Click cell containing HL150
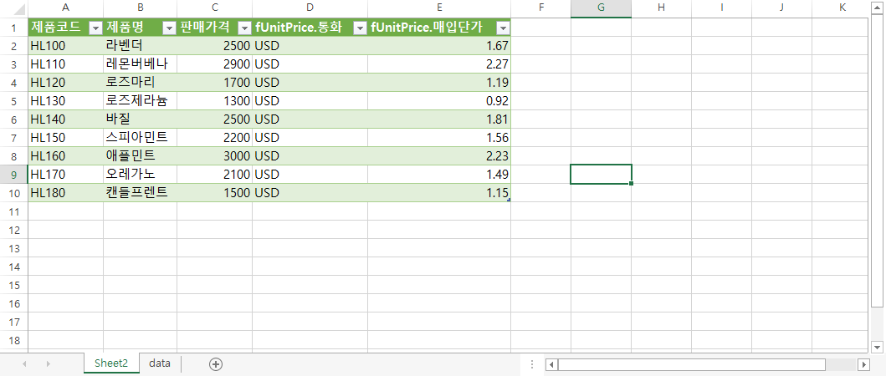886x376 pixels. (x=65, y=137)
